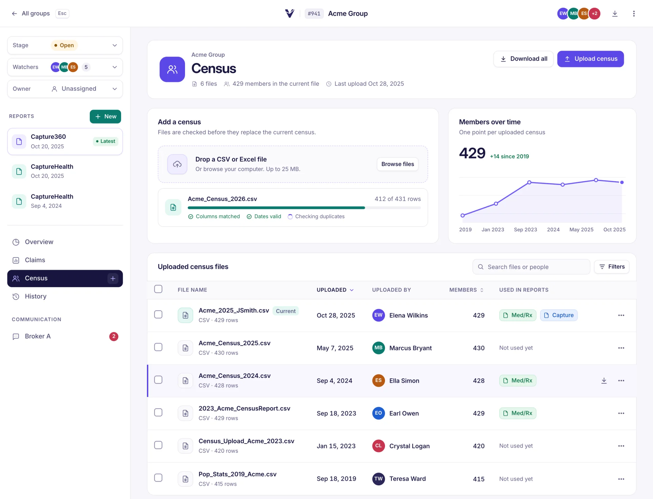Focus the Search files or people field

click(531, 267)
